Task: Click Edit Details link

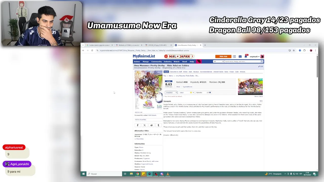Action: [x=152, y=115]
